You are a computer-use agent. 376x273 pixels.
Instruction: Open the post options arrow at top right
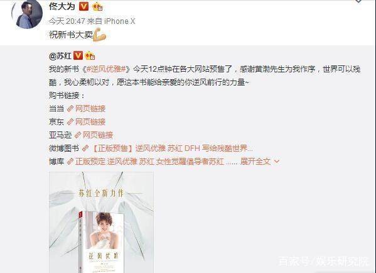click(358, 1)
